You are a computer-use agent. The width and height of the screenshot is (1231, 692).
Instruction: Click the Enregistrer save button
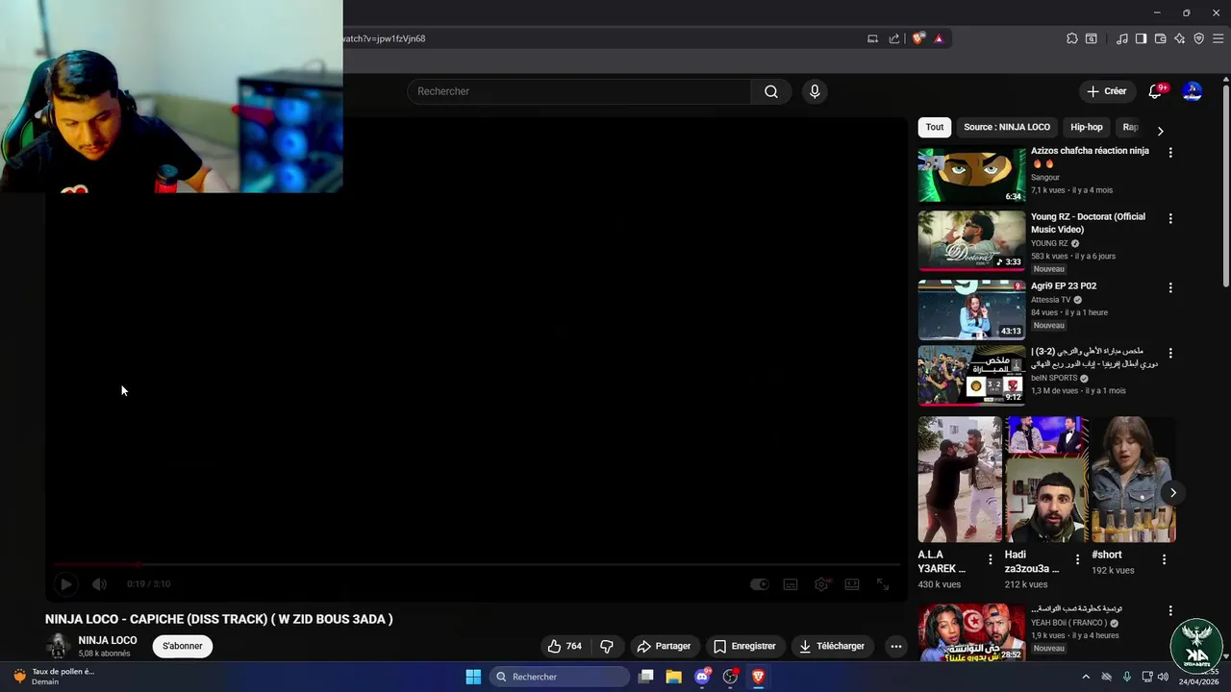click(x=744, y=646)
